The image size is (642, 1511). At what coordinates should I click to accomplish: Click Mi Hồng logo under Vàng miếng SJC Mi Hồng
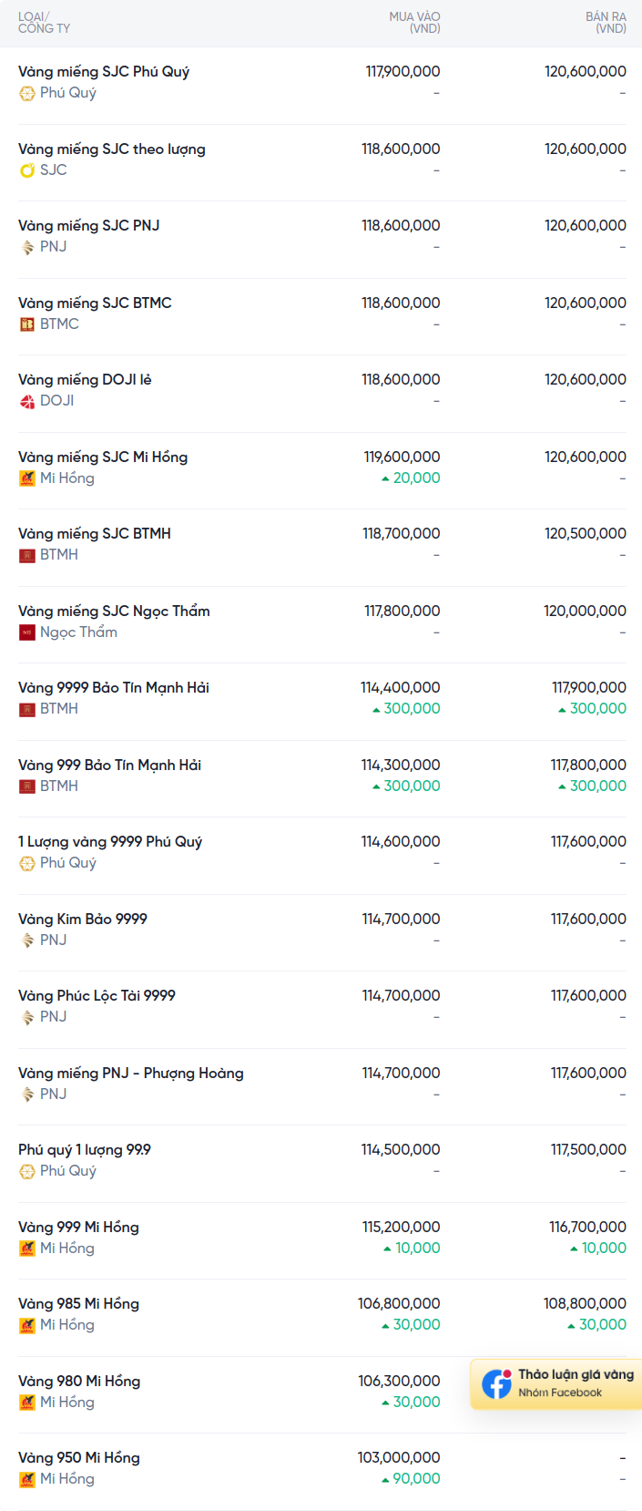[x=27, y=478]
